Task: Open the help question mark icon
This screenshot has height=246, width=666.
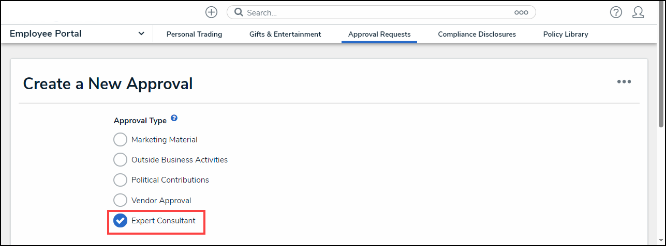Action: point(616,12)
